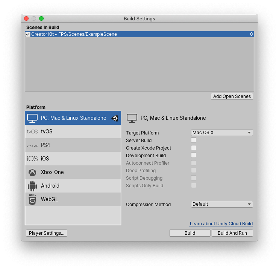Select the PS4 logo icon
Screen dimensions: 279x269
(x=32, y=145)
